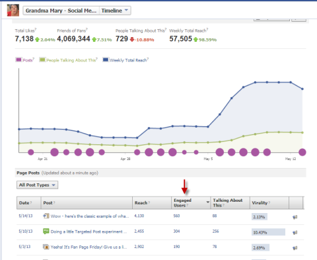Click the green up arrow beside 4,069,344
Image resolution: width=317 pixels, height=260 pixels.
click(94, 40)
